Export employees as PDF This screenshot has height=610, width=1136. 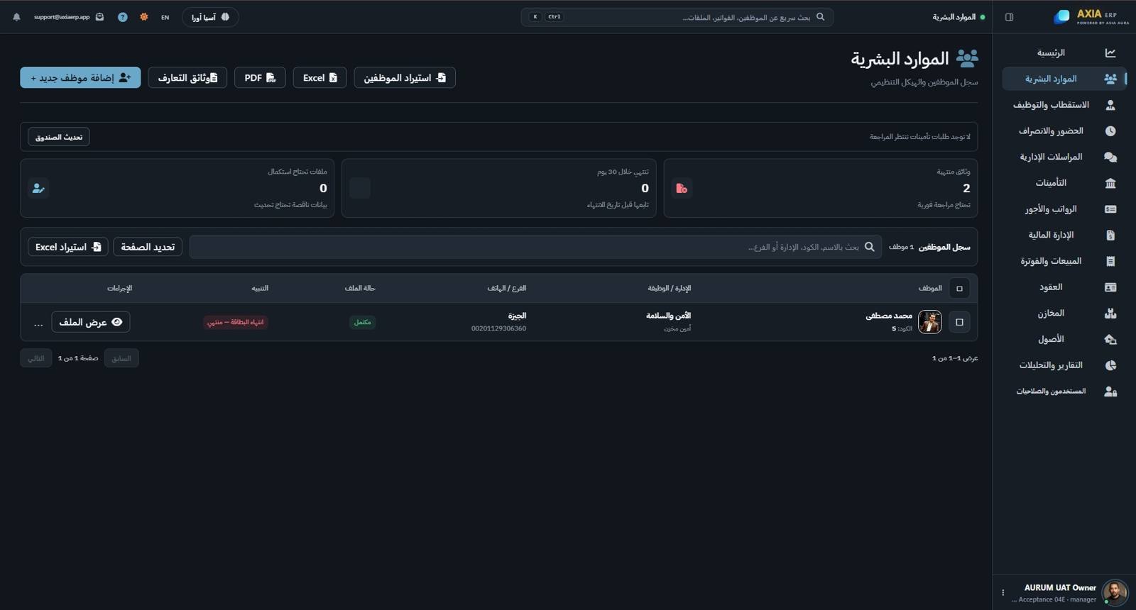tap(260, 78)
